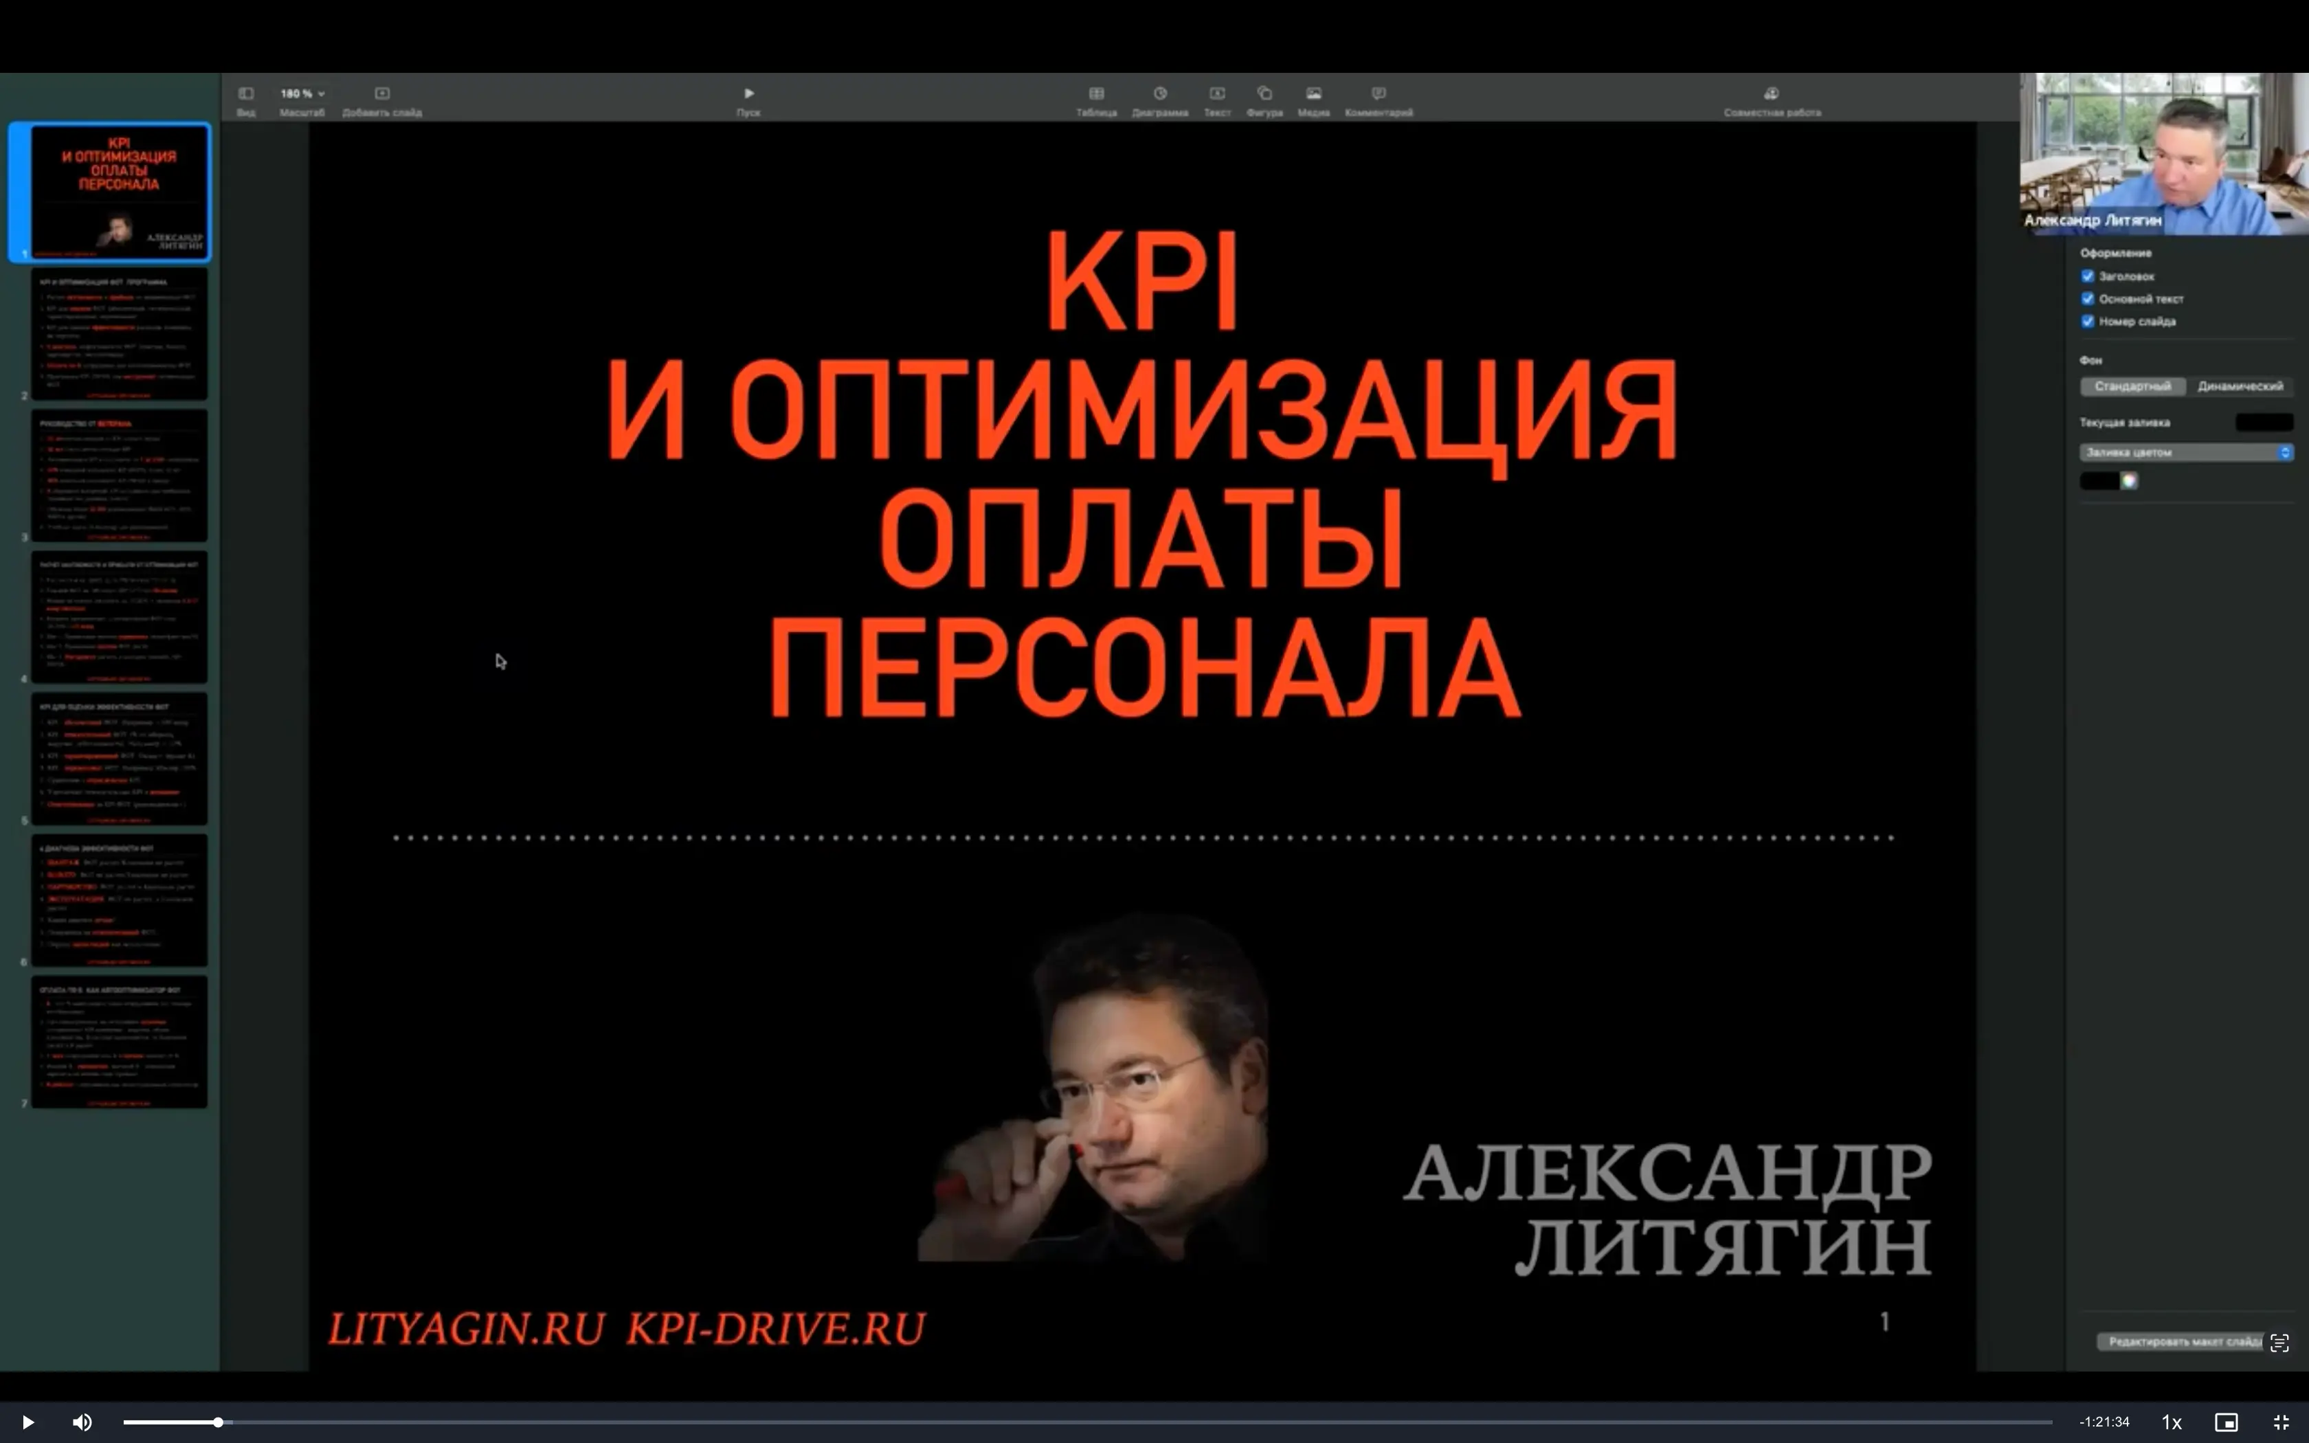This screenshot has width=2309, height=1443.
Task: Select slide 3 thumbnail in navigator
Action: [x=118, y=476]
